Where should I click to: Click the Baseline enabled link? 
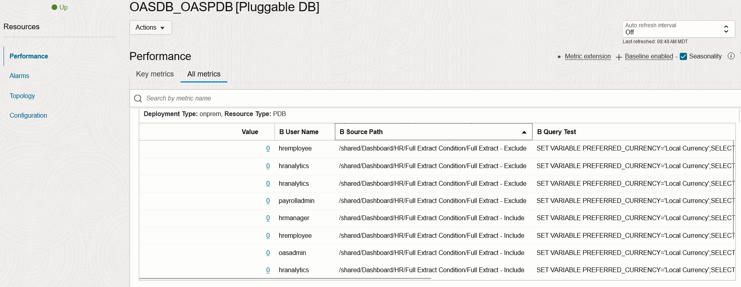point(649,56)
